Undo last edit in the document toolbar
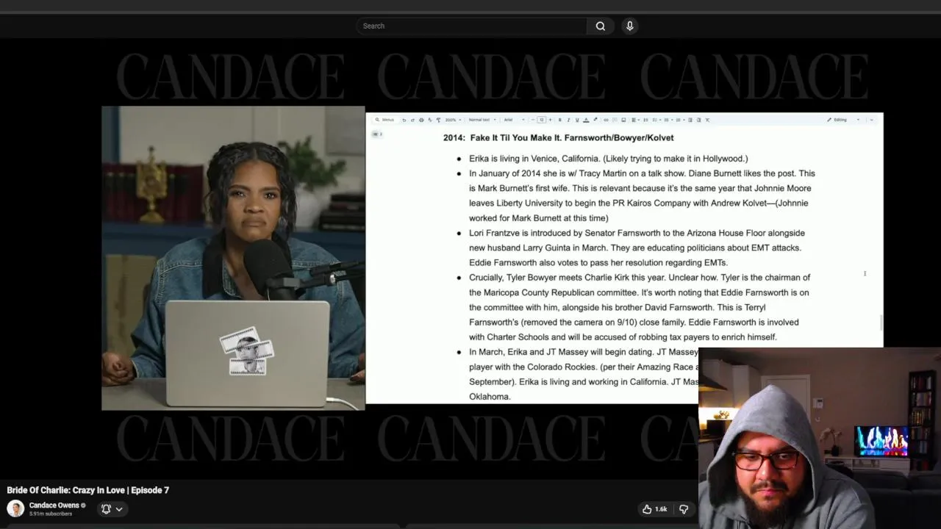The width and height of the screenshot is (941, 529). click(x=404, y=120)
